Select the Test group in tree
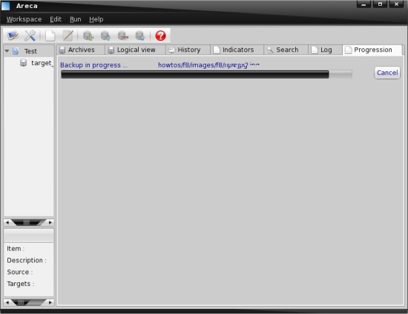408x314 pixels. click(x=30, y=51)
